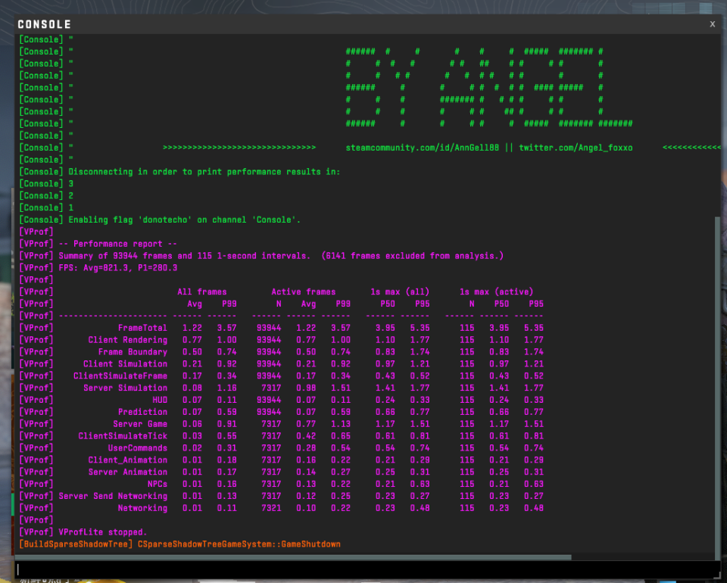This screenshot has width=727, height=583.
Task: Focus the console command input field
Action: click(x=368, y=569)
